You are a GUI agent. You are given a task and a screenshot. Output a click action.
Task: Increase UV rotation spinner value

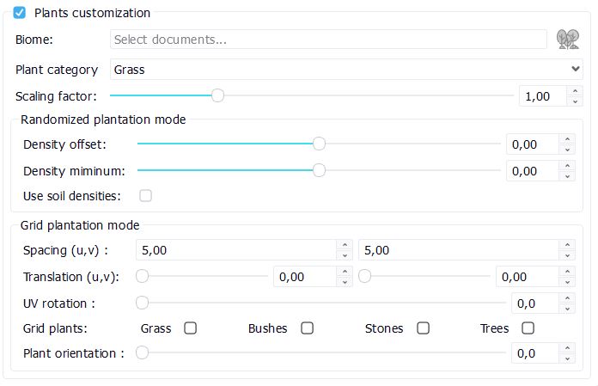[567, 298]
